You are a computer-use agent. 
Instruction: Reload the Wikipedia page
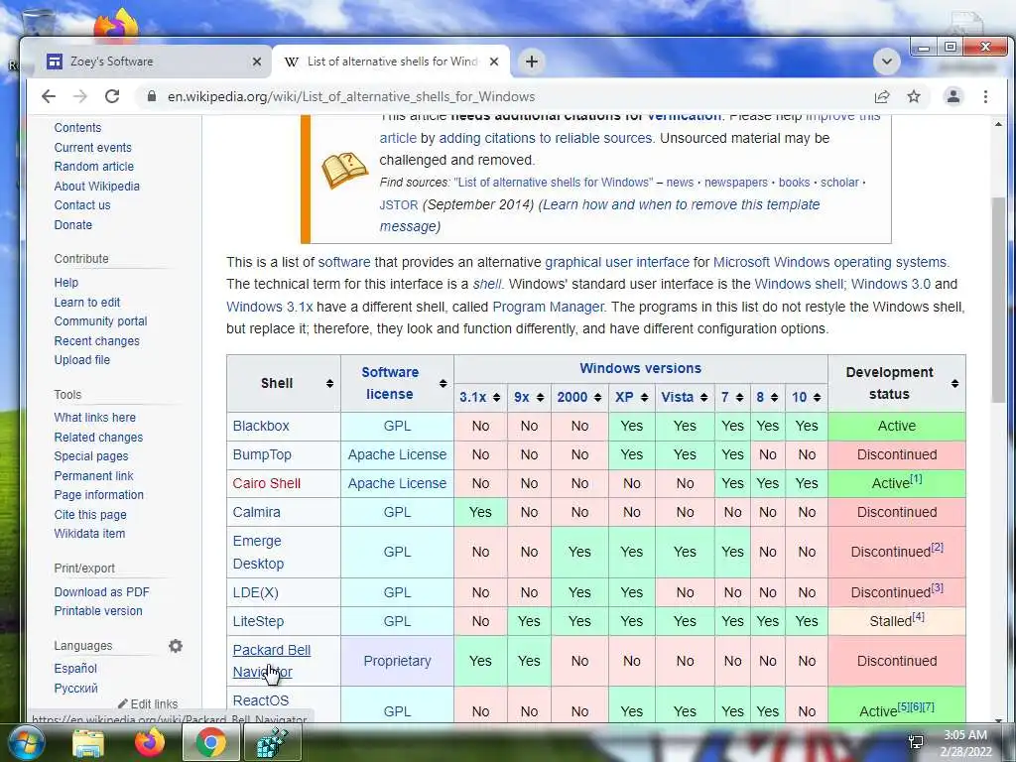pyautogui.click(x=112, y=96)
